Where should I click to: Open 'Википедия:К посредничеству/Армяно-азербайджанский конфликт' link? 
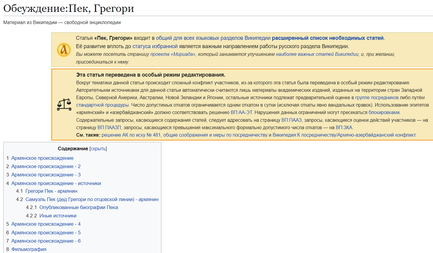click(344, 135)
